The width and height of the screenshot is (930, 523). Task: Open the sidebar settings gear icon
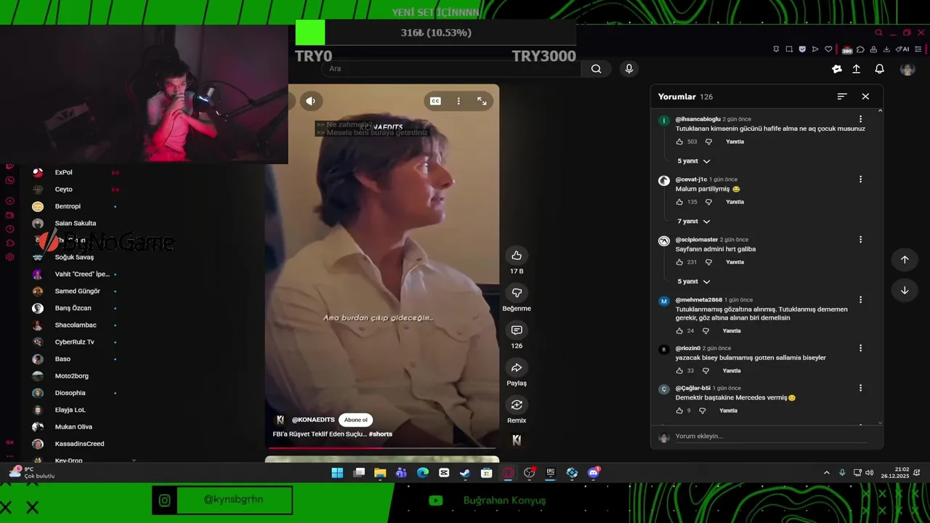point(10,256)
